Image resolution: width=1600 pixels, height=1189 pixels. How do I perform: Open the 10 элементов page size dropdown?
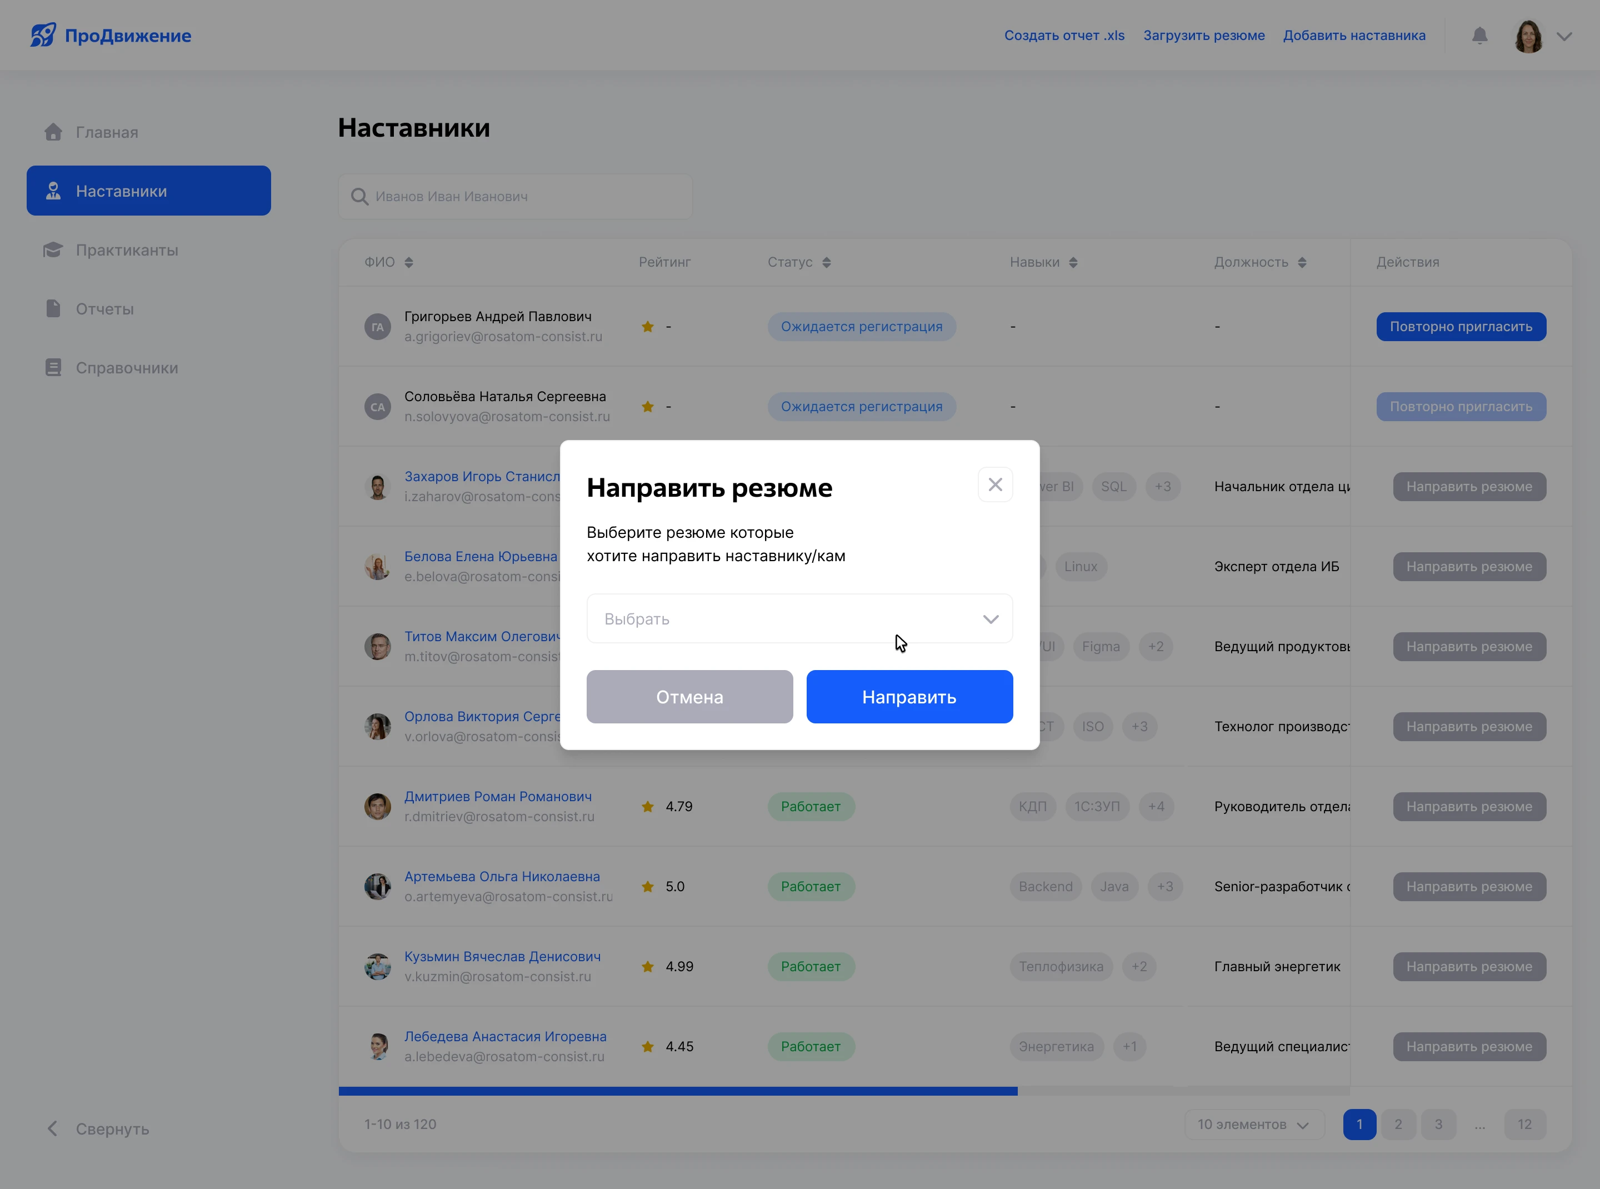[x=1254, y=1124]
